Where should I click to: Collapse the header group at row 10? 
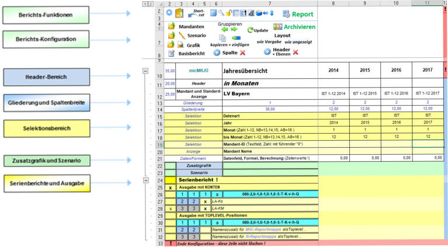click(x=145, y=71)
